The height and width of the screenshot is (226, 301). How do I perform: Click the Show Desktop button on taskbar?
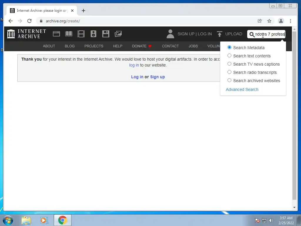299,220
